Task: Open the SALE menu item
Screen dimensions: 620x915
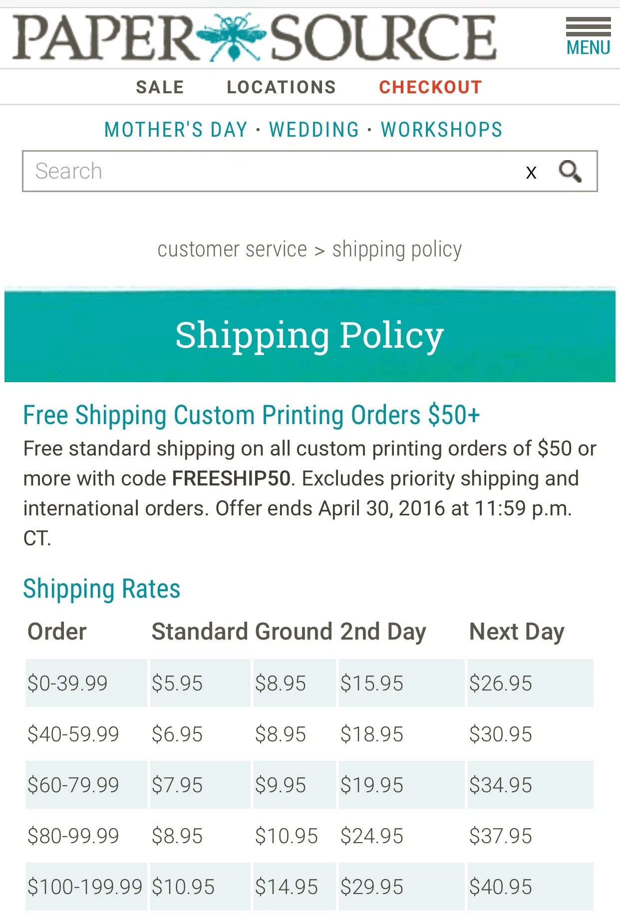Action: [160, 87]
